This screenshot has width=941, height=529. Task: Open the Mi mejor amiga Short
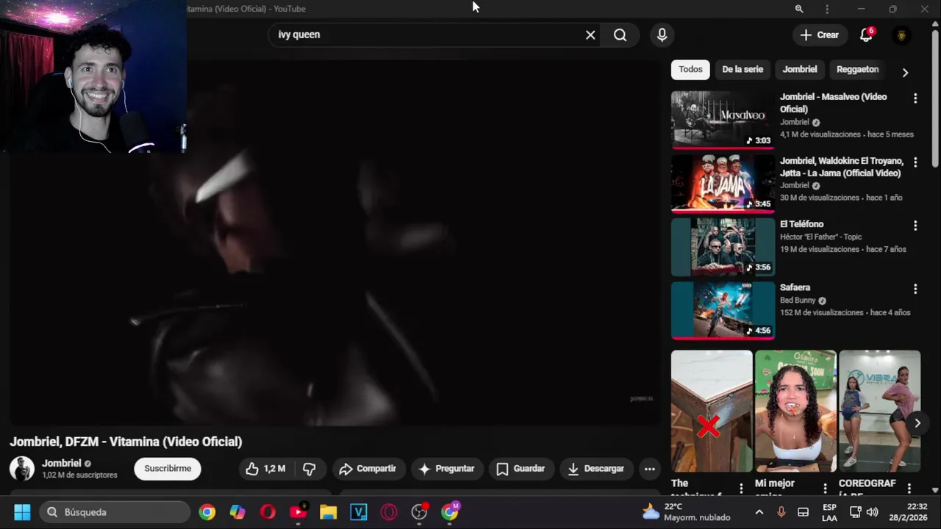(795, 411)
